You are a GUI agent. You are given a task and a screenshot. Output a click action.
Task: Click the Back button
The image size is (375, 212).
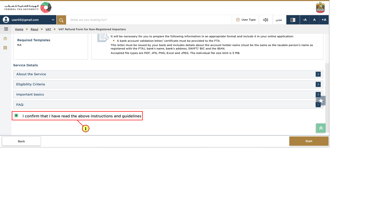(21, 141)
